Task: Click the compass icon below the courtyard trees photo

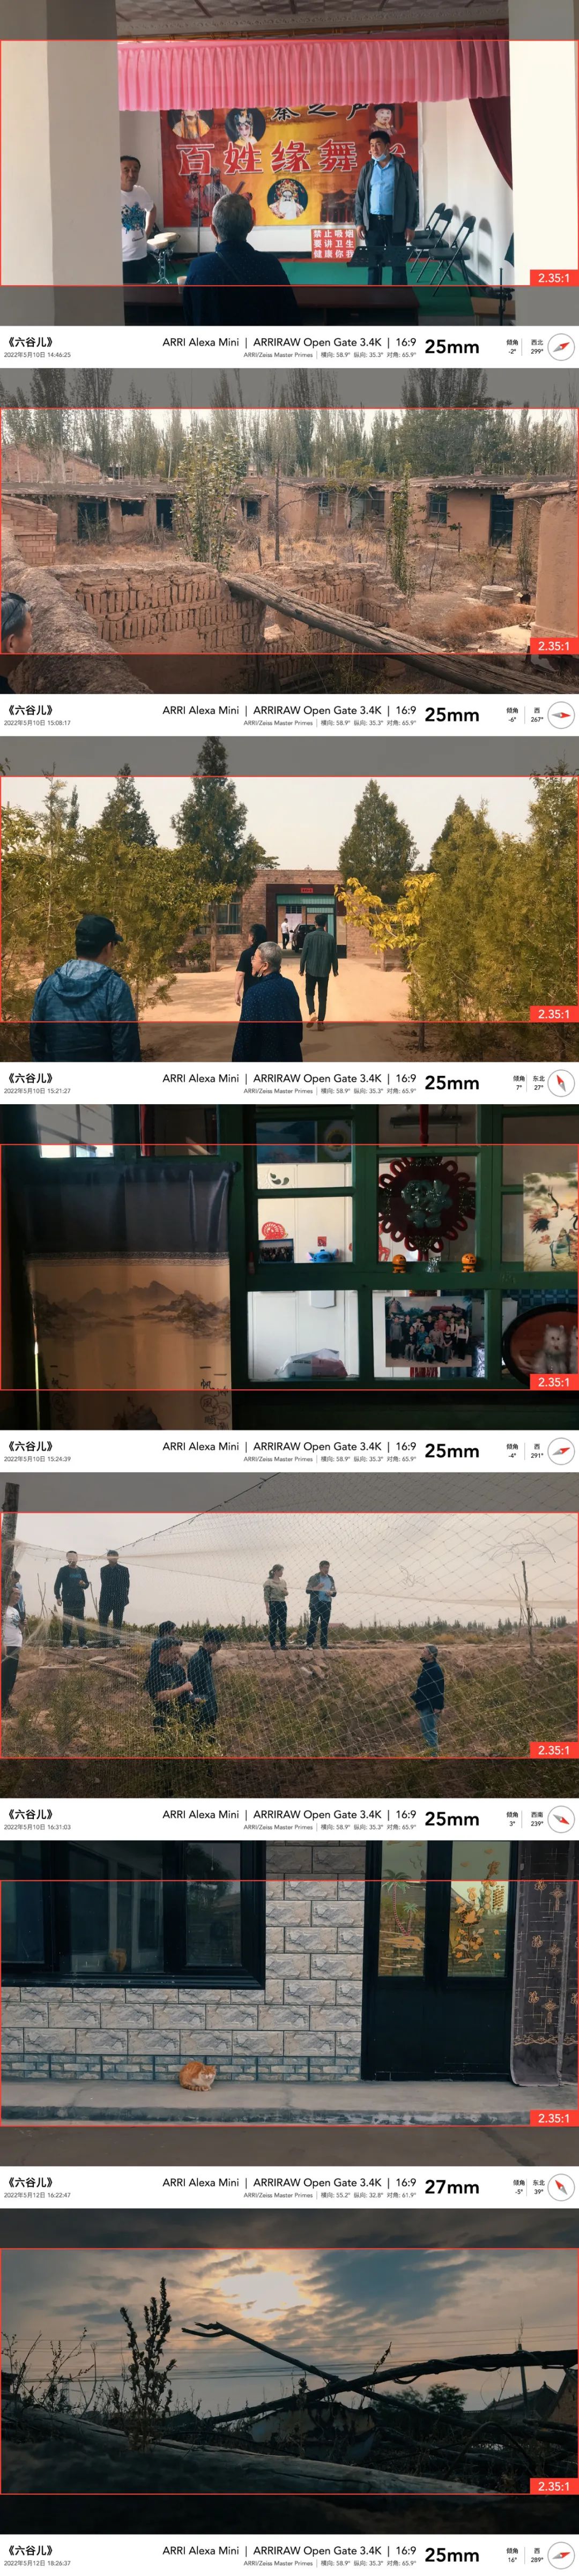Action: click(x=561, y=1083)
